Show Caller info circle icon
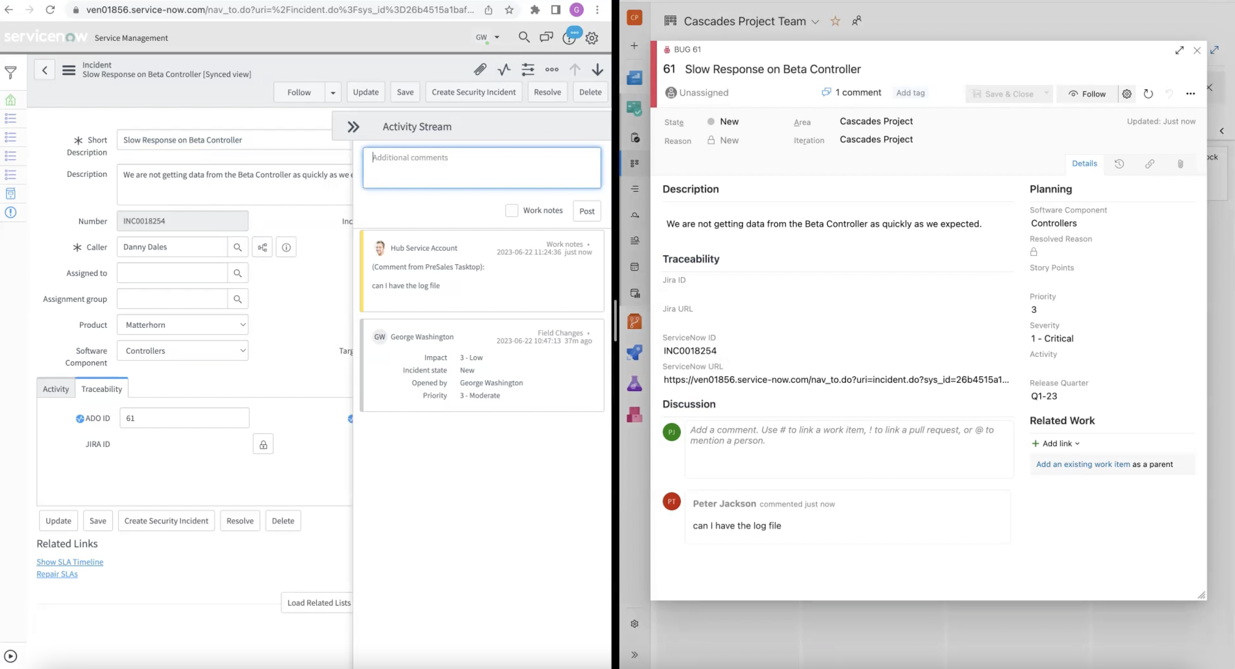 coord(286,247)
